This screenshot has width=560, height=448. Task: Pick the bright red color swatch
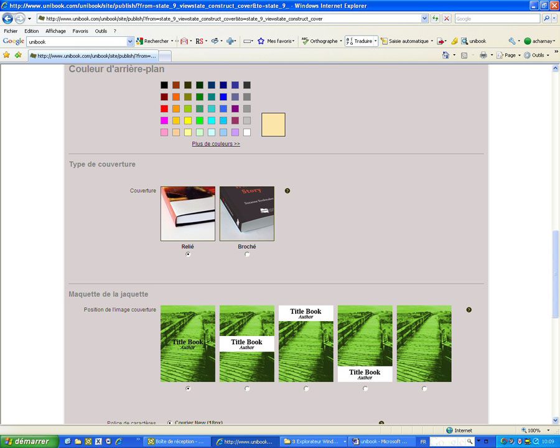[x=164, y=109]
